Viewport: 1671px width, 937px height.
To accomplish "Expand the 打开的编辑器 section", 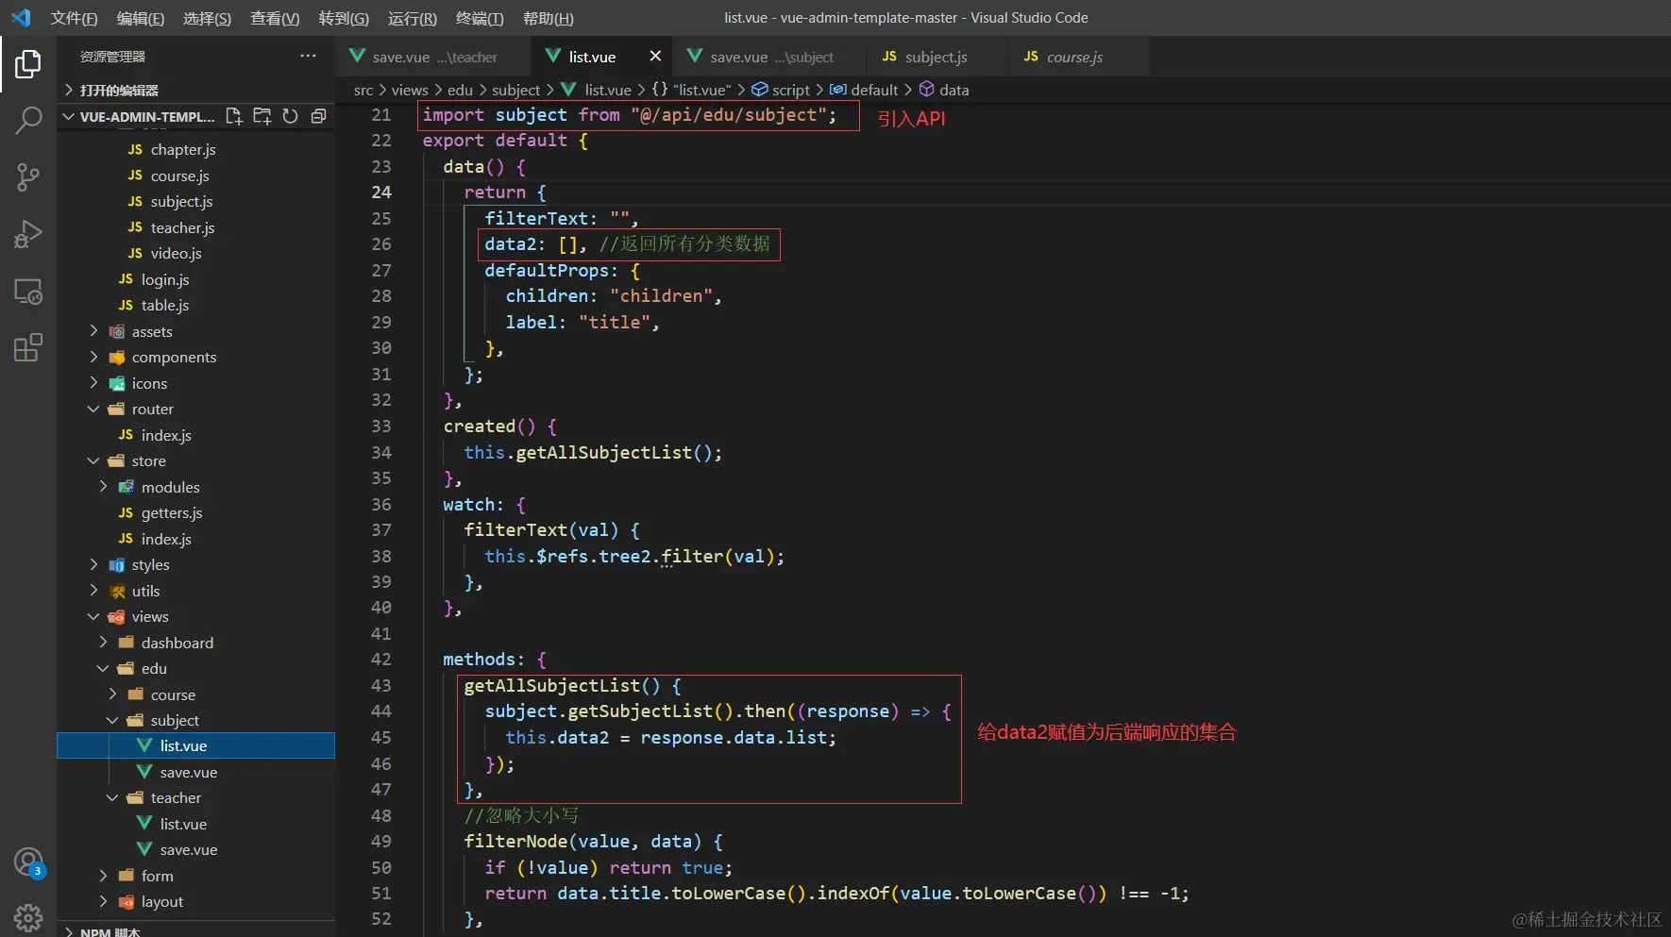I will click(195, 90).
